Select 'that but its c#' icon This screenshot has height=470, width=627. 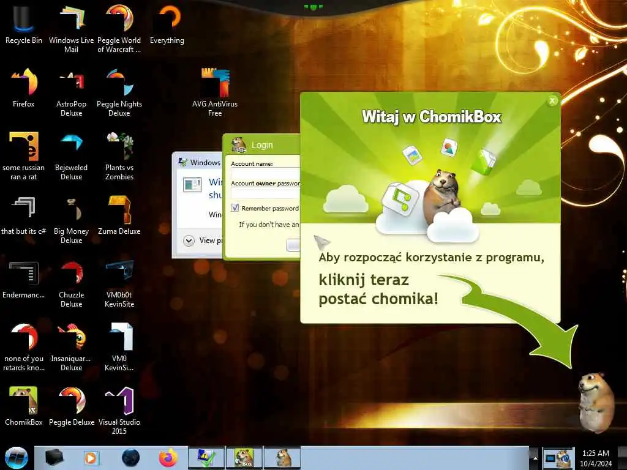(24, 215)
